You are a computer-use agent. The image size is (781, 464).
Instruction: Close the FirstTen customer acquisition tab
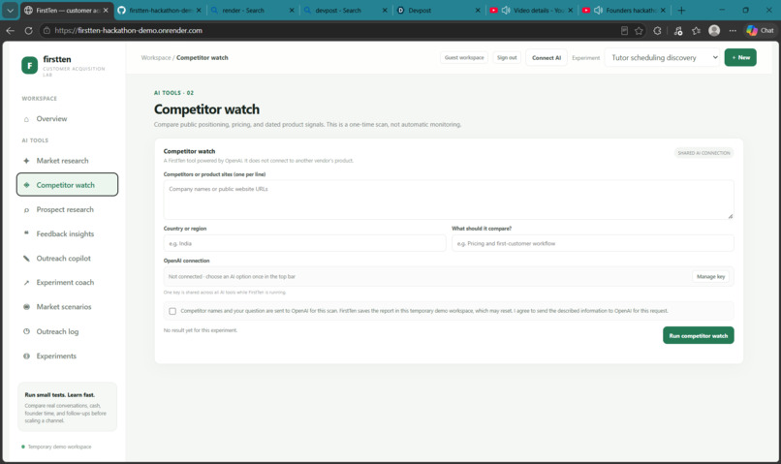tap(106, 10)
